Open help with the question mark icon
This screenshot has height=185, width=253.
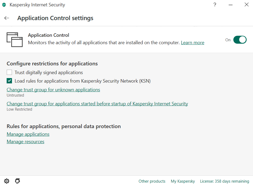(x=215, y=5)
